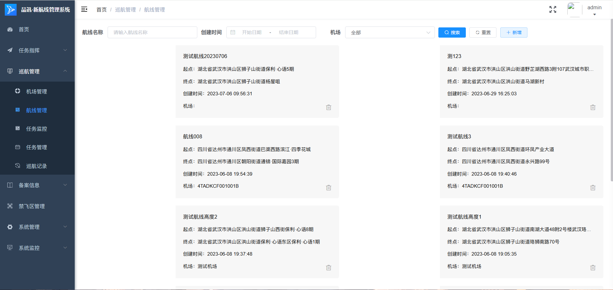
Task: Open 首页 in the sidebar menu
Action: point(37,29)
